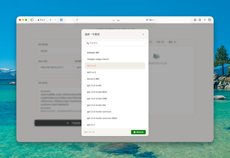This screenshot has width=230, height=158.
Task: Open the 个人 profile dropdown
Action: (x=41, y=20)
